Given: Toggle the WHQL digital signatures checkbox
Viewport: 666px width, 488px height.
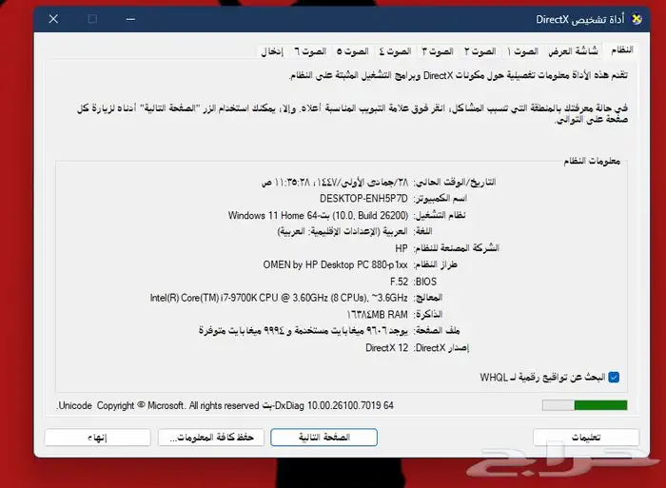Looking at the screenshot, I should pyautogui.click(x=614, y=377).
